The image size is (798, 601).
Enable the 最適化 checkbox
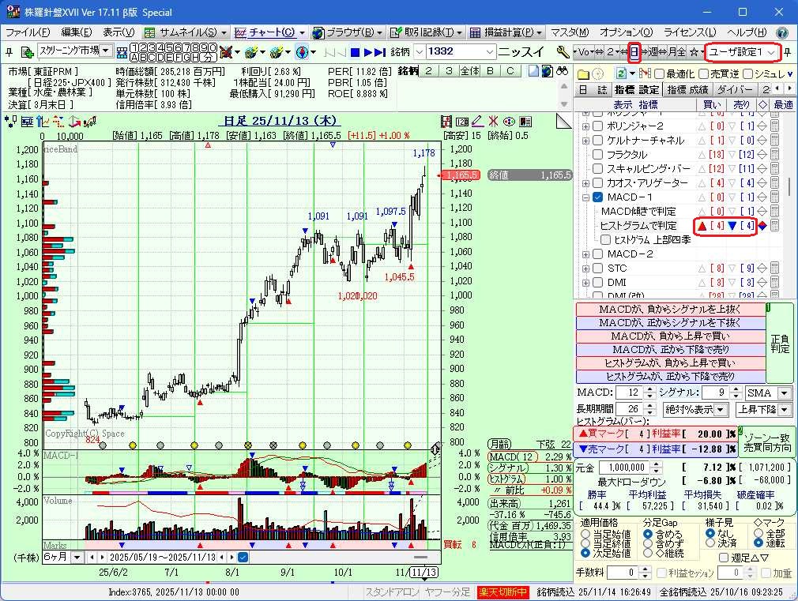pos(659,73)
